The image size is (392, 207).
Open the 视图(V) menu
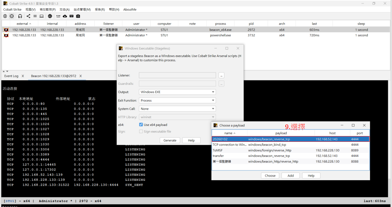point(30,10)
